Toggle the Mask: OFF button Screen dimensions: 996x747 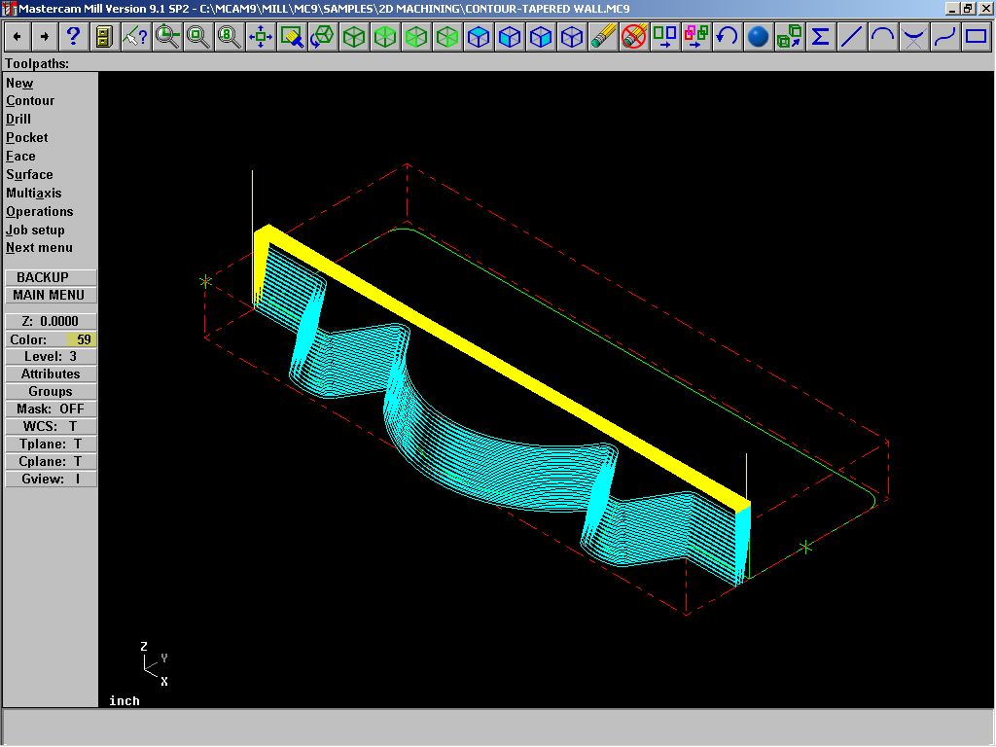click(x=51, y=409)
